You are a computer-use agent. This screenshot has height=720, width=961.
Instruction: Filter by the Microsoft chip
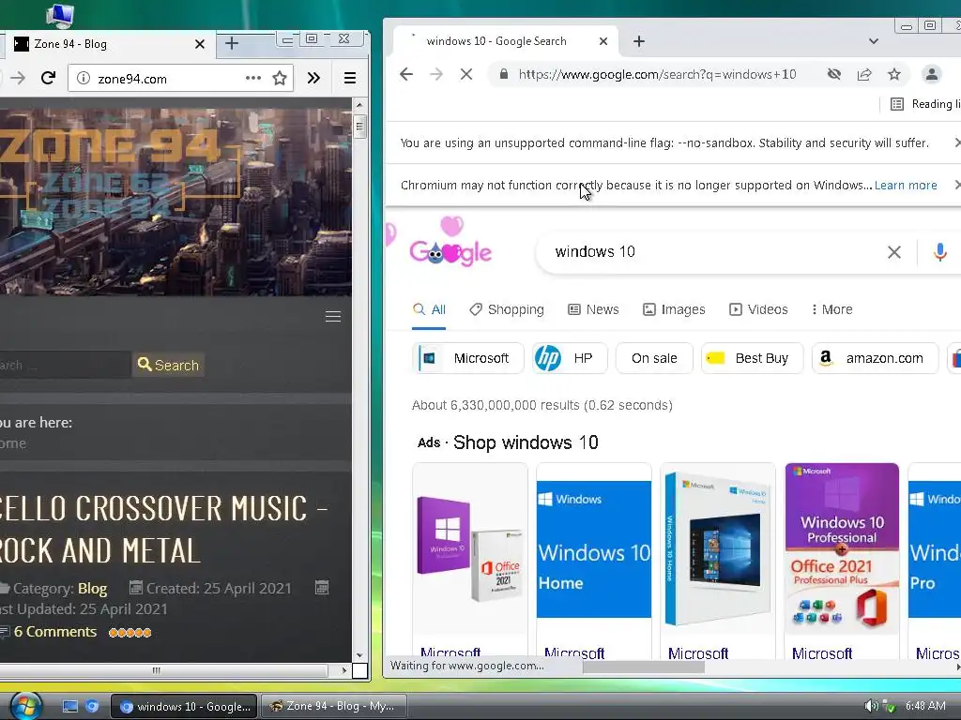(469, 358)
